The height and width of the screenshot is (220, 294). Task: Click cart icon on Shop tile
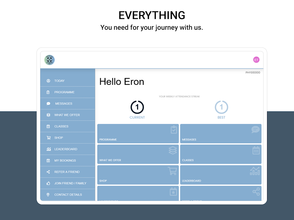pos(172,171)
